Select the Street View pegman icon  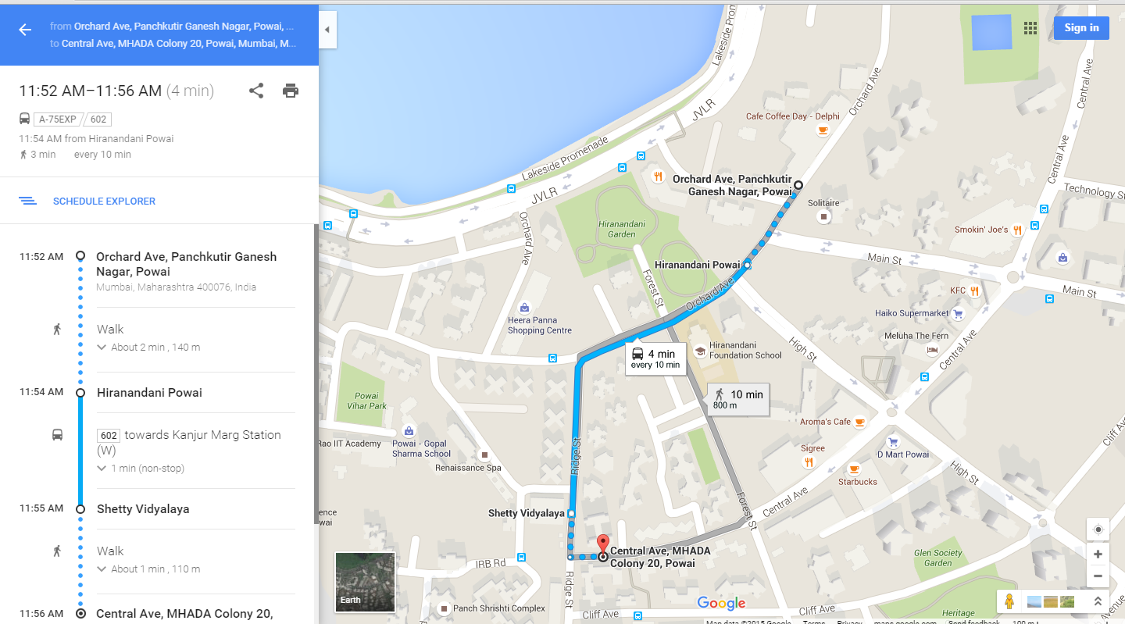(x=1009, y=601)
